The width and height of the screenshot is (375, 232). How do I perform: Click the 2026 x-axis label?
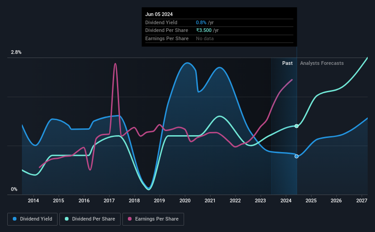[336, 200]
